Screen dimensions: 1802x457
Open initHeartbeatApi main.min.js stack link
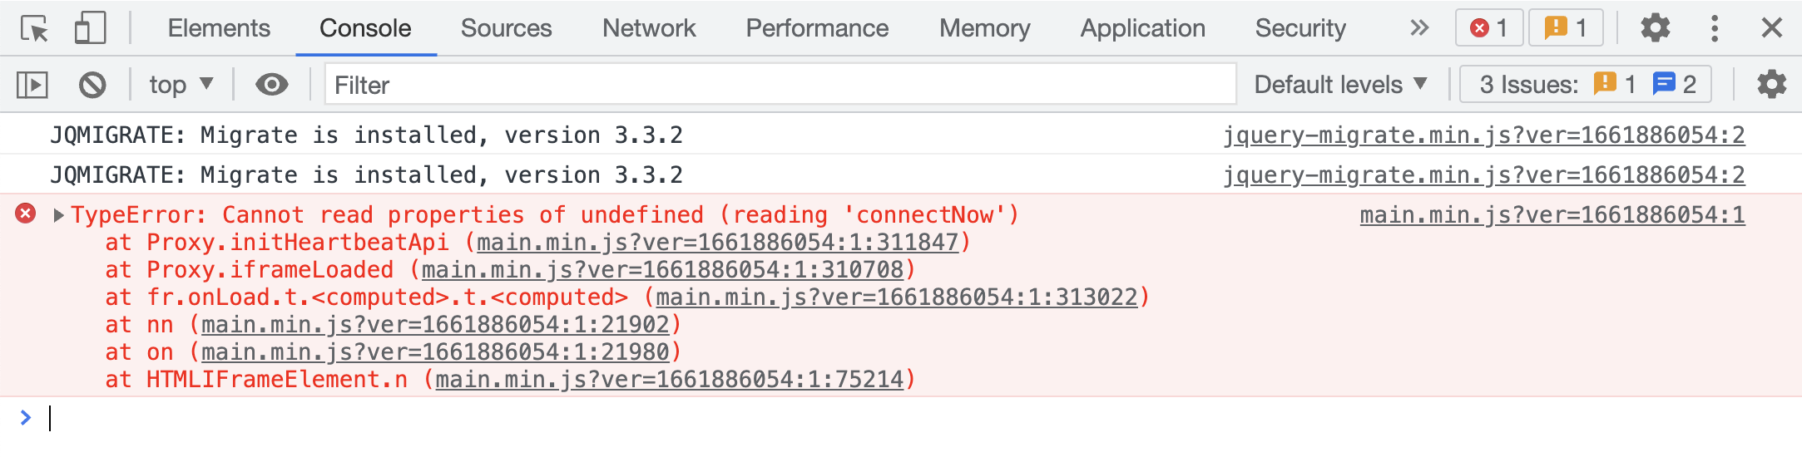pos(717,243)
